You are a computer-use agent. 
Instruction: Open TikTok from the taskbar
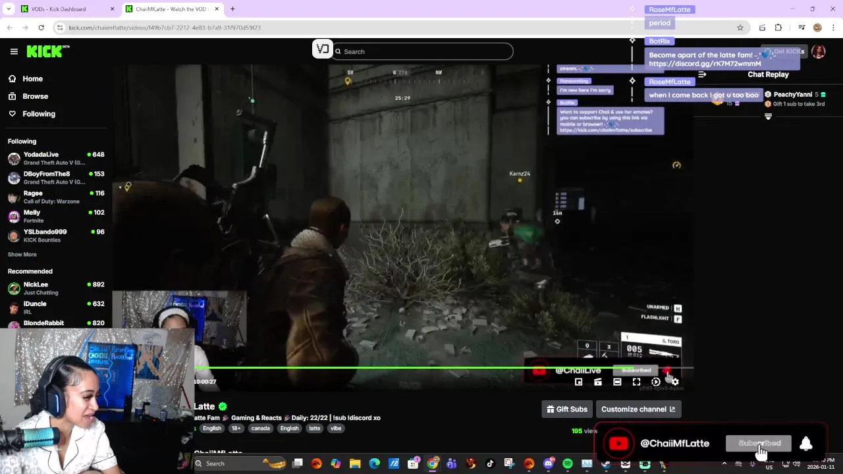pyautogui.click(x=490, y=463)
